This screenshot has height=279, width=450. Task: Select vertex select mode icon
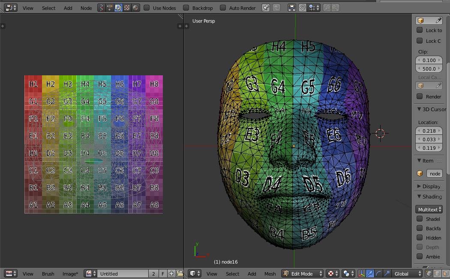(429, 273)
